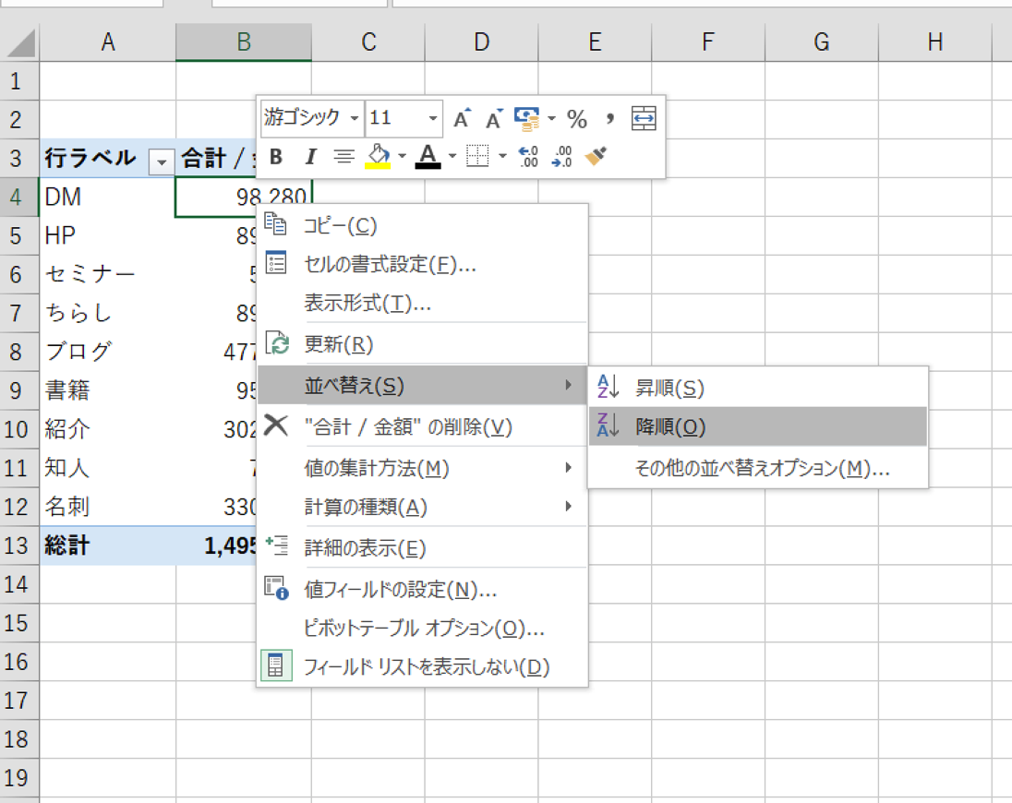Select column B header

244,42
